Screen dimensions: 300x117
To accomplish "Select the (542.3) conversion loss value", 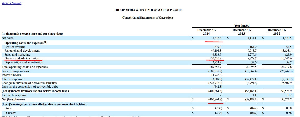I will pyautogui.click(x=218, y=87).
